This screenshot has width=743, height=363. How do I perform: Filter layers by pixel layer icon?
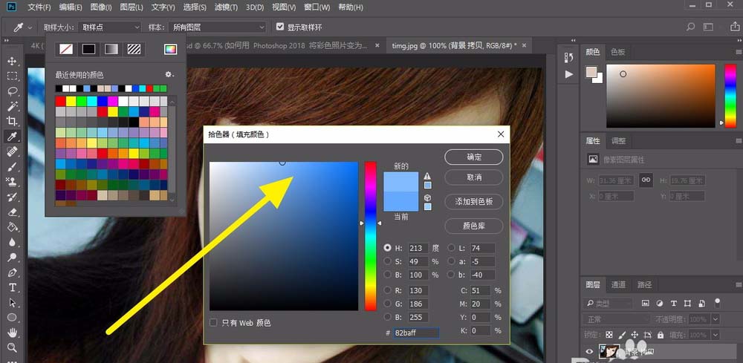pyautogui.click(x=645, y=303)
